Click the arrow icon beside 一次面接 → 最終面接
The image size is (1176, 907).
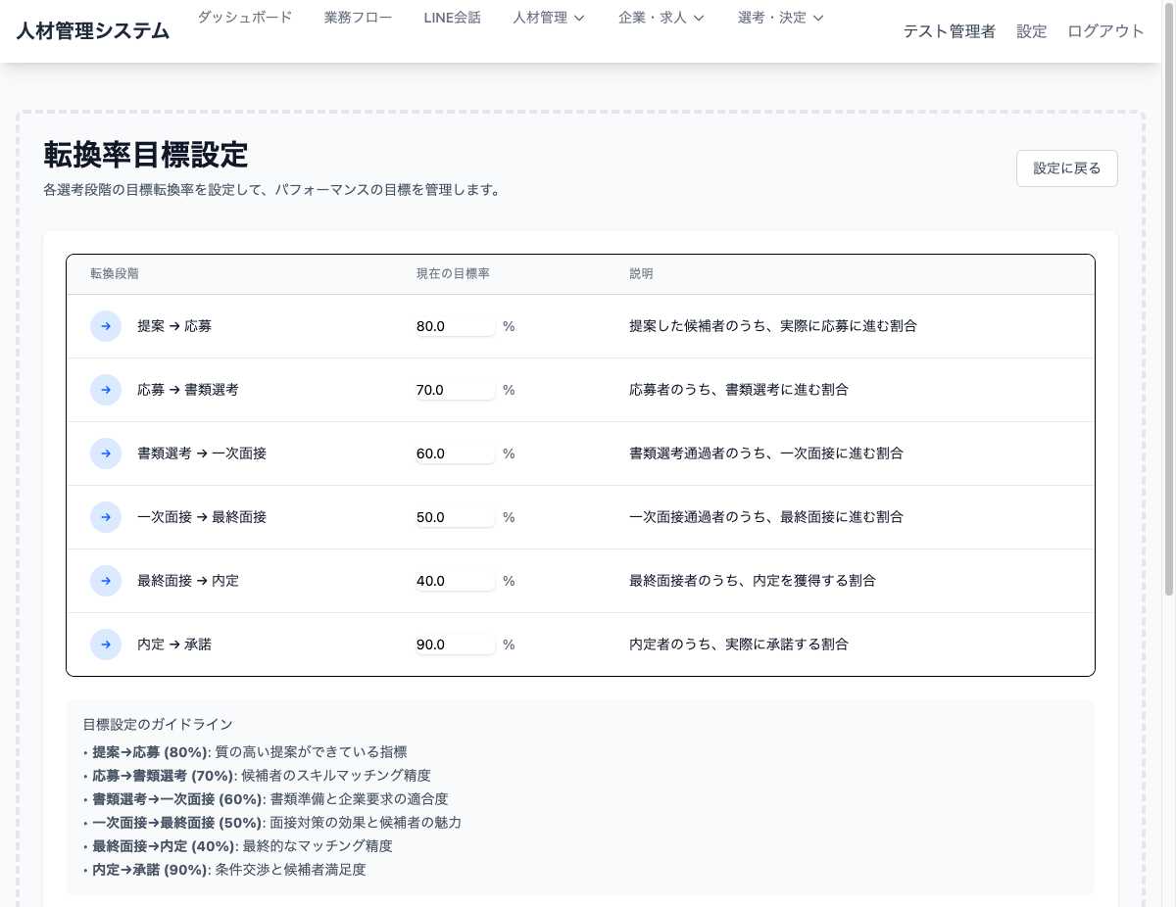[105, 516]
